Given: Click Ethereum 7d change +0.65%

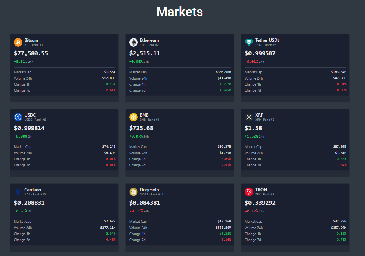Looking at the screenshot, I should 225,90.
